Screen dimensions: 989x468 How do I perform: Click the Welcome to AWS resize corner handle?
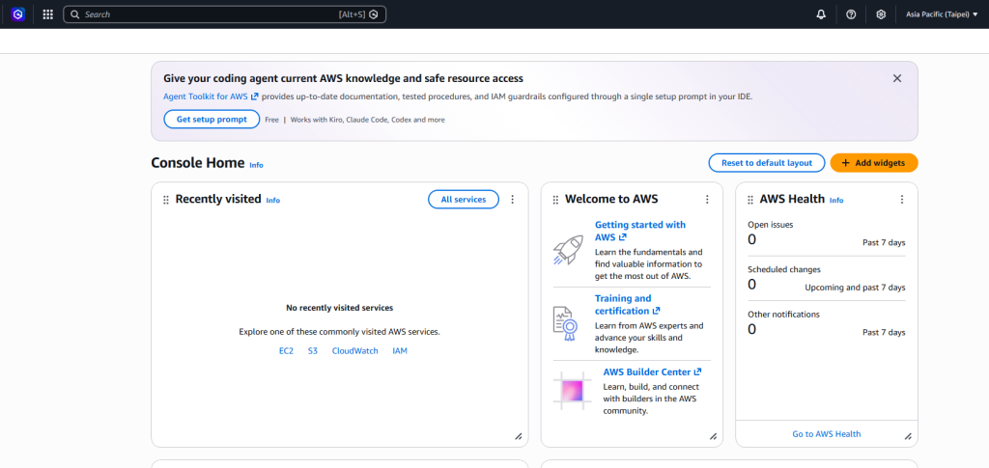(x=714, y=436)
